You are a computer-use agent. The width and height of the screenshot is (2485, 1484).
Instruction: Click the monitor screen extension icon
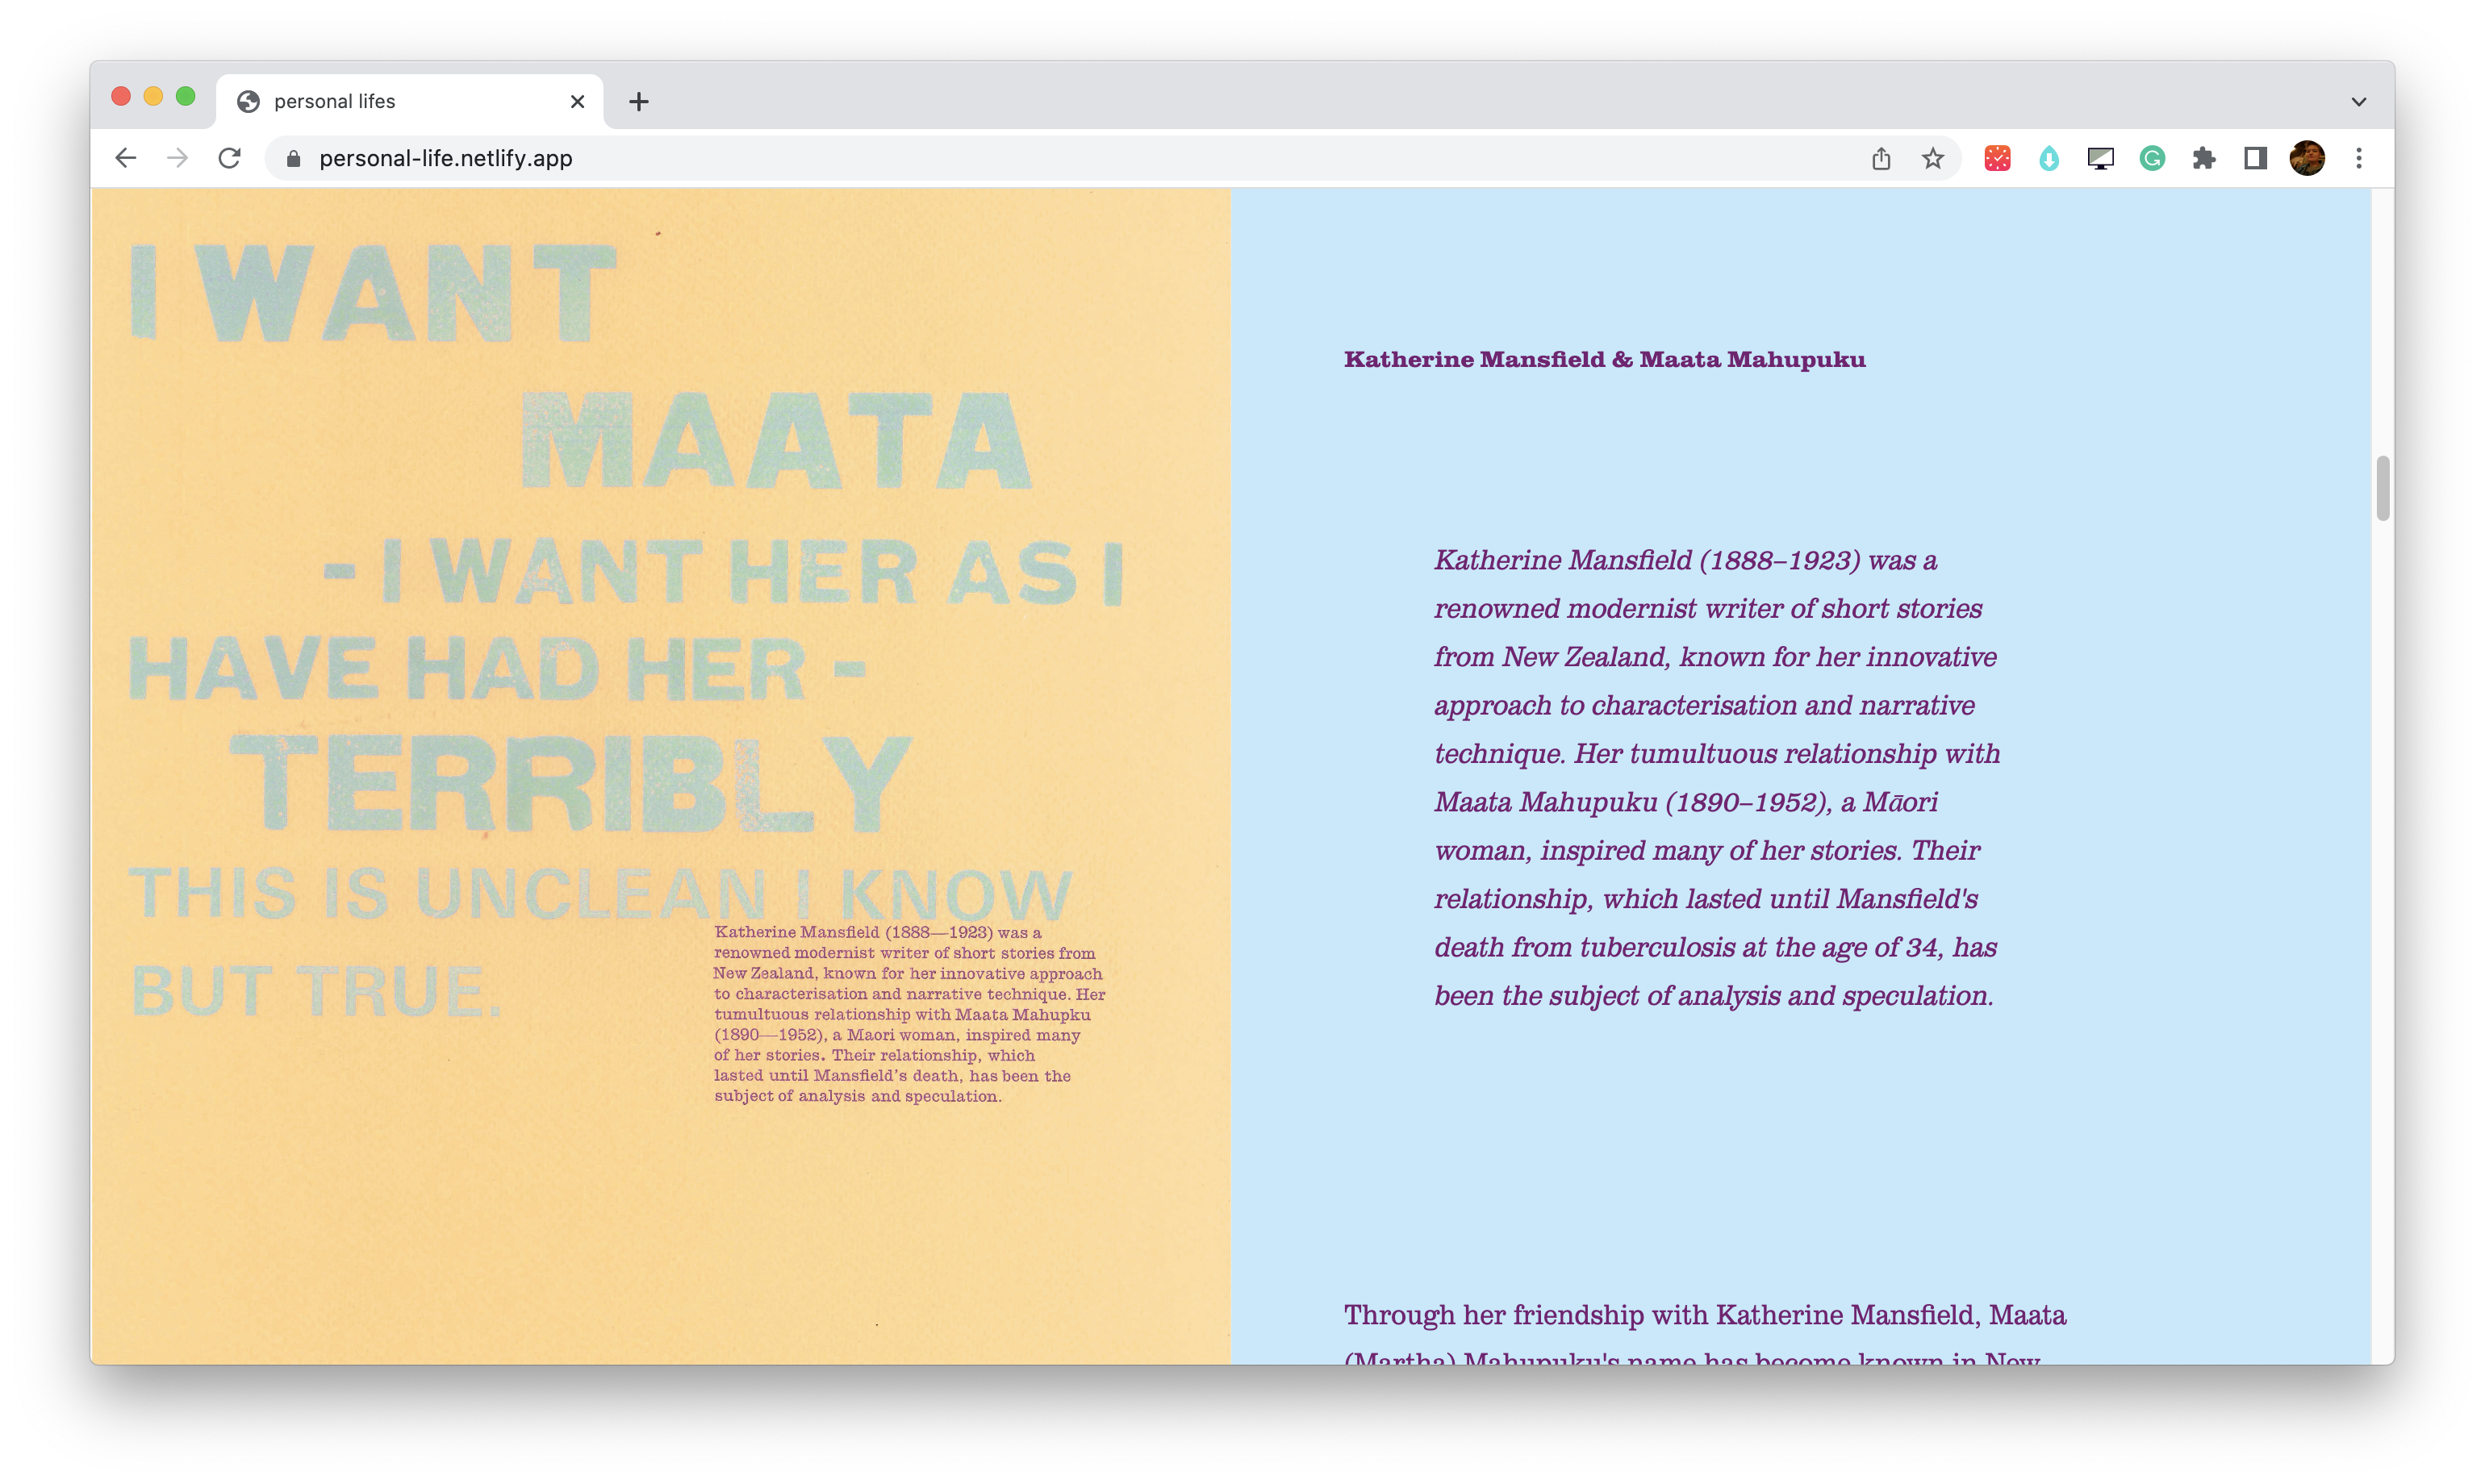pos(2100,158)
